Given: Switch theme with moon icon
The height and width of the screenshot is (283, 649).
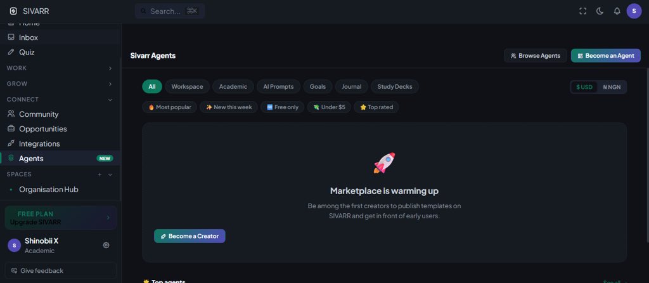Looking at the screenshot, I should click(600, 11).
